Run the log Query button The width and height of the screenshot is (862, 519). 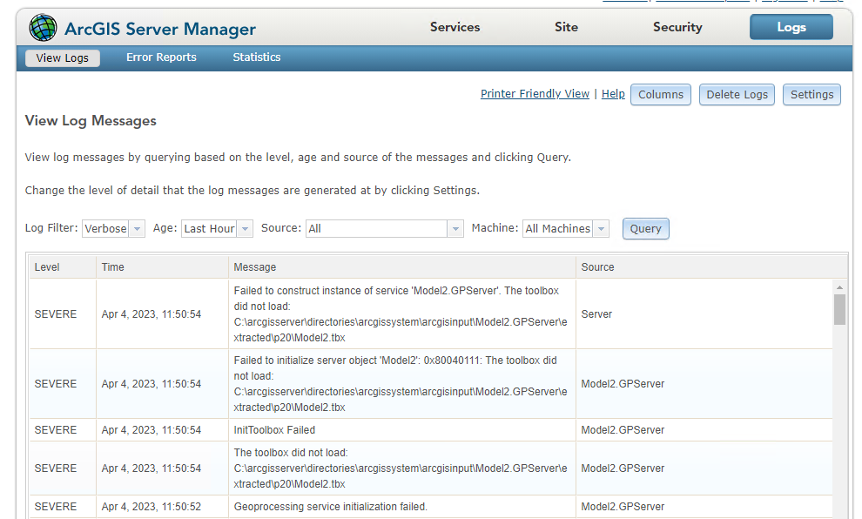click(645, 229)
